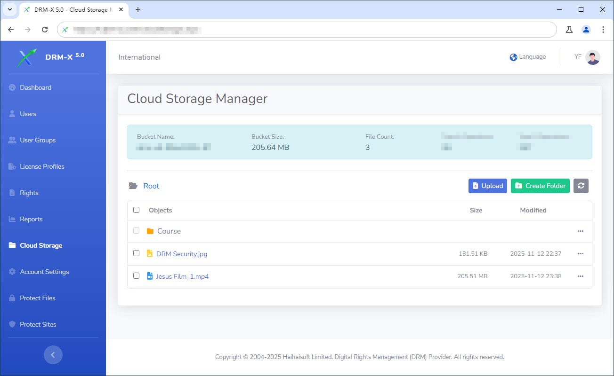
Task: Click the Reports chart icon
Action: pos(12,219)
